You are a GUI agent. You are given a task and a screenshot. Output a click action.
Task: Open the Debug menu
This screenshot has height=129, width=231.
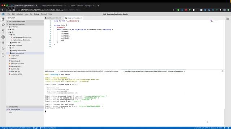tap(36, 14)
